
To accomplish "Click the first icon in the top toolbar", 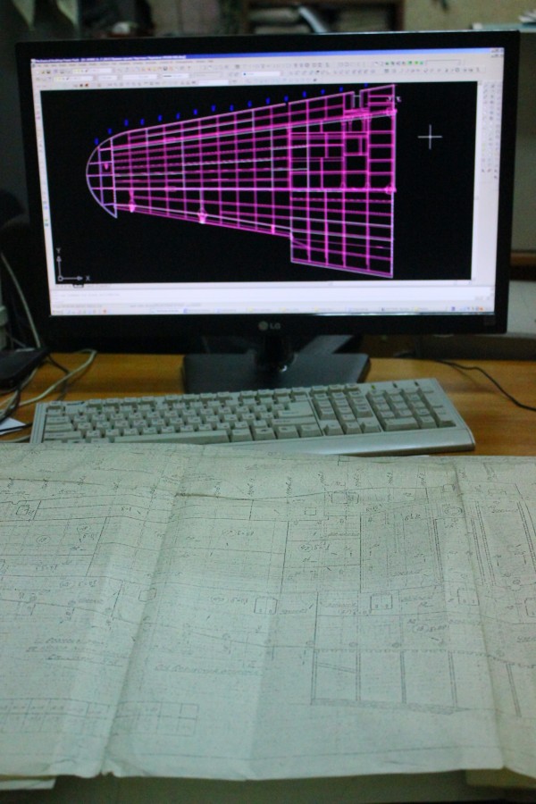I will [x=38, y=71].
